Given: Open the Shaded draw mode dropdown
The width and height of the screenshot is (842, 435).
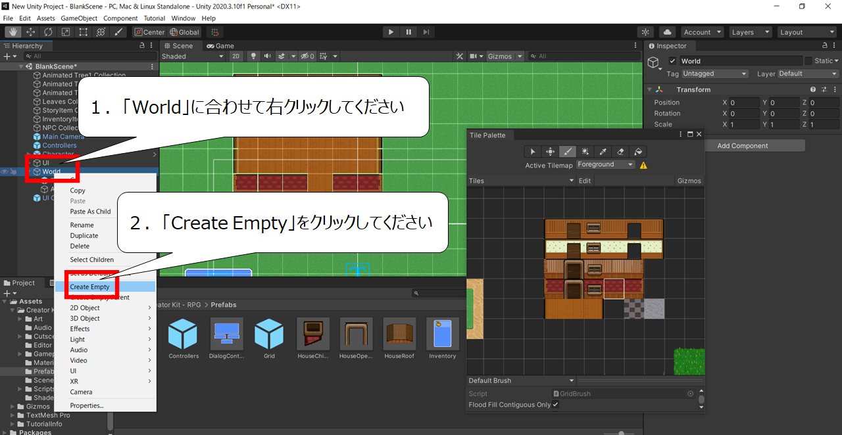Looking at the screenshot, I should point(193,57).
